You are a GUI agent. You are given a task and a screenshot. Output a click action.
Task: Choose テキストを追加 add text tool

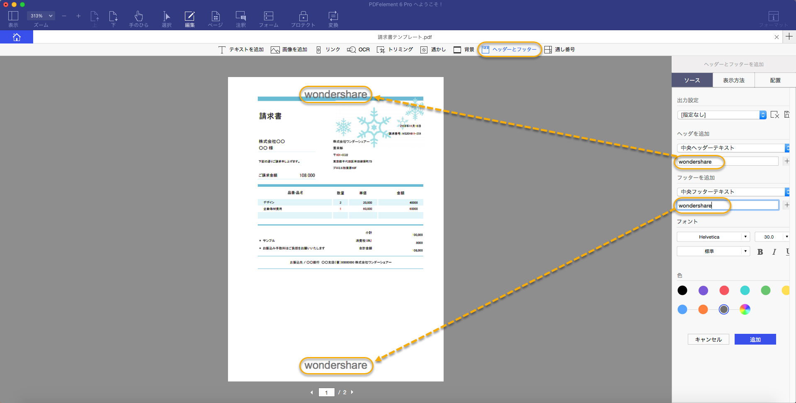tap(241, 49)
